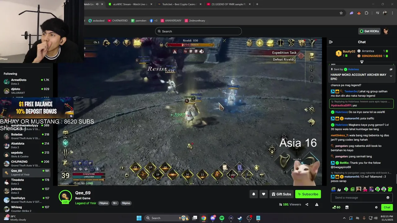Open a new browser tab
This screenshot has height=223, width=397.
pos(257,4)
